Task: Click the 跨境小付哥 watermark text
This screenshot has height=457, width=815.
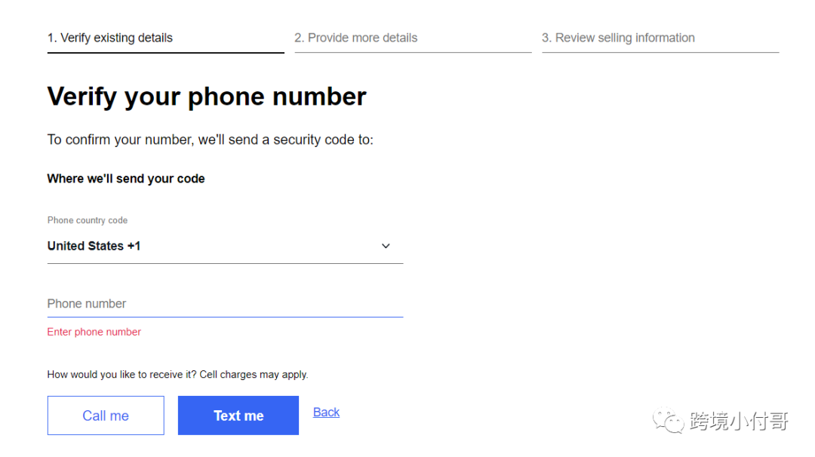Action: click(738, 421)
